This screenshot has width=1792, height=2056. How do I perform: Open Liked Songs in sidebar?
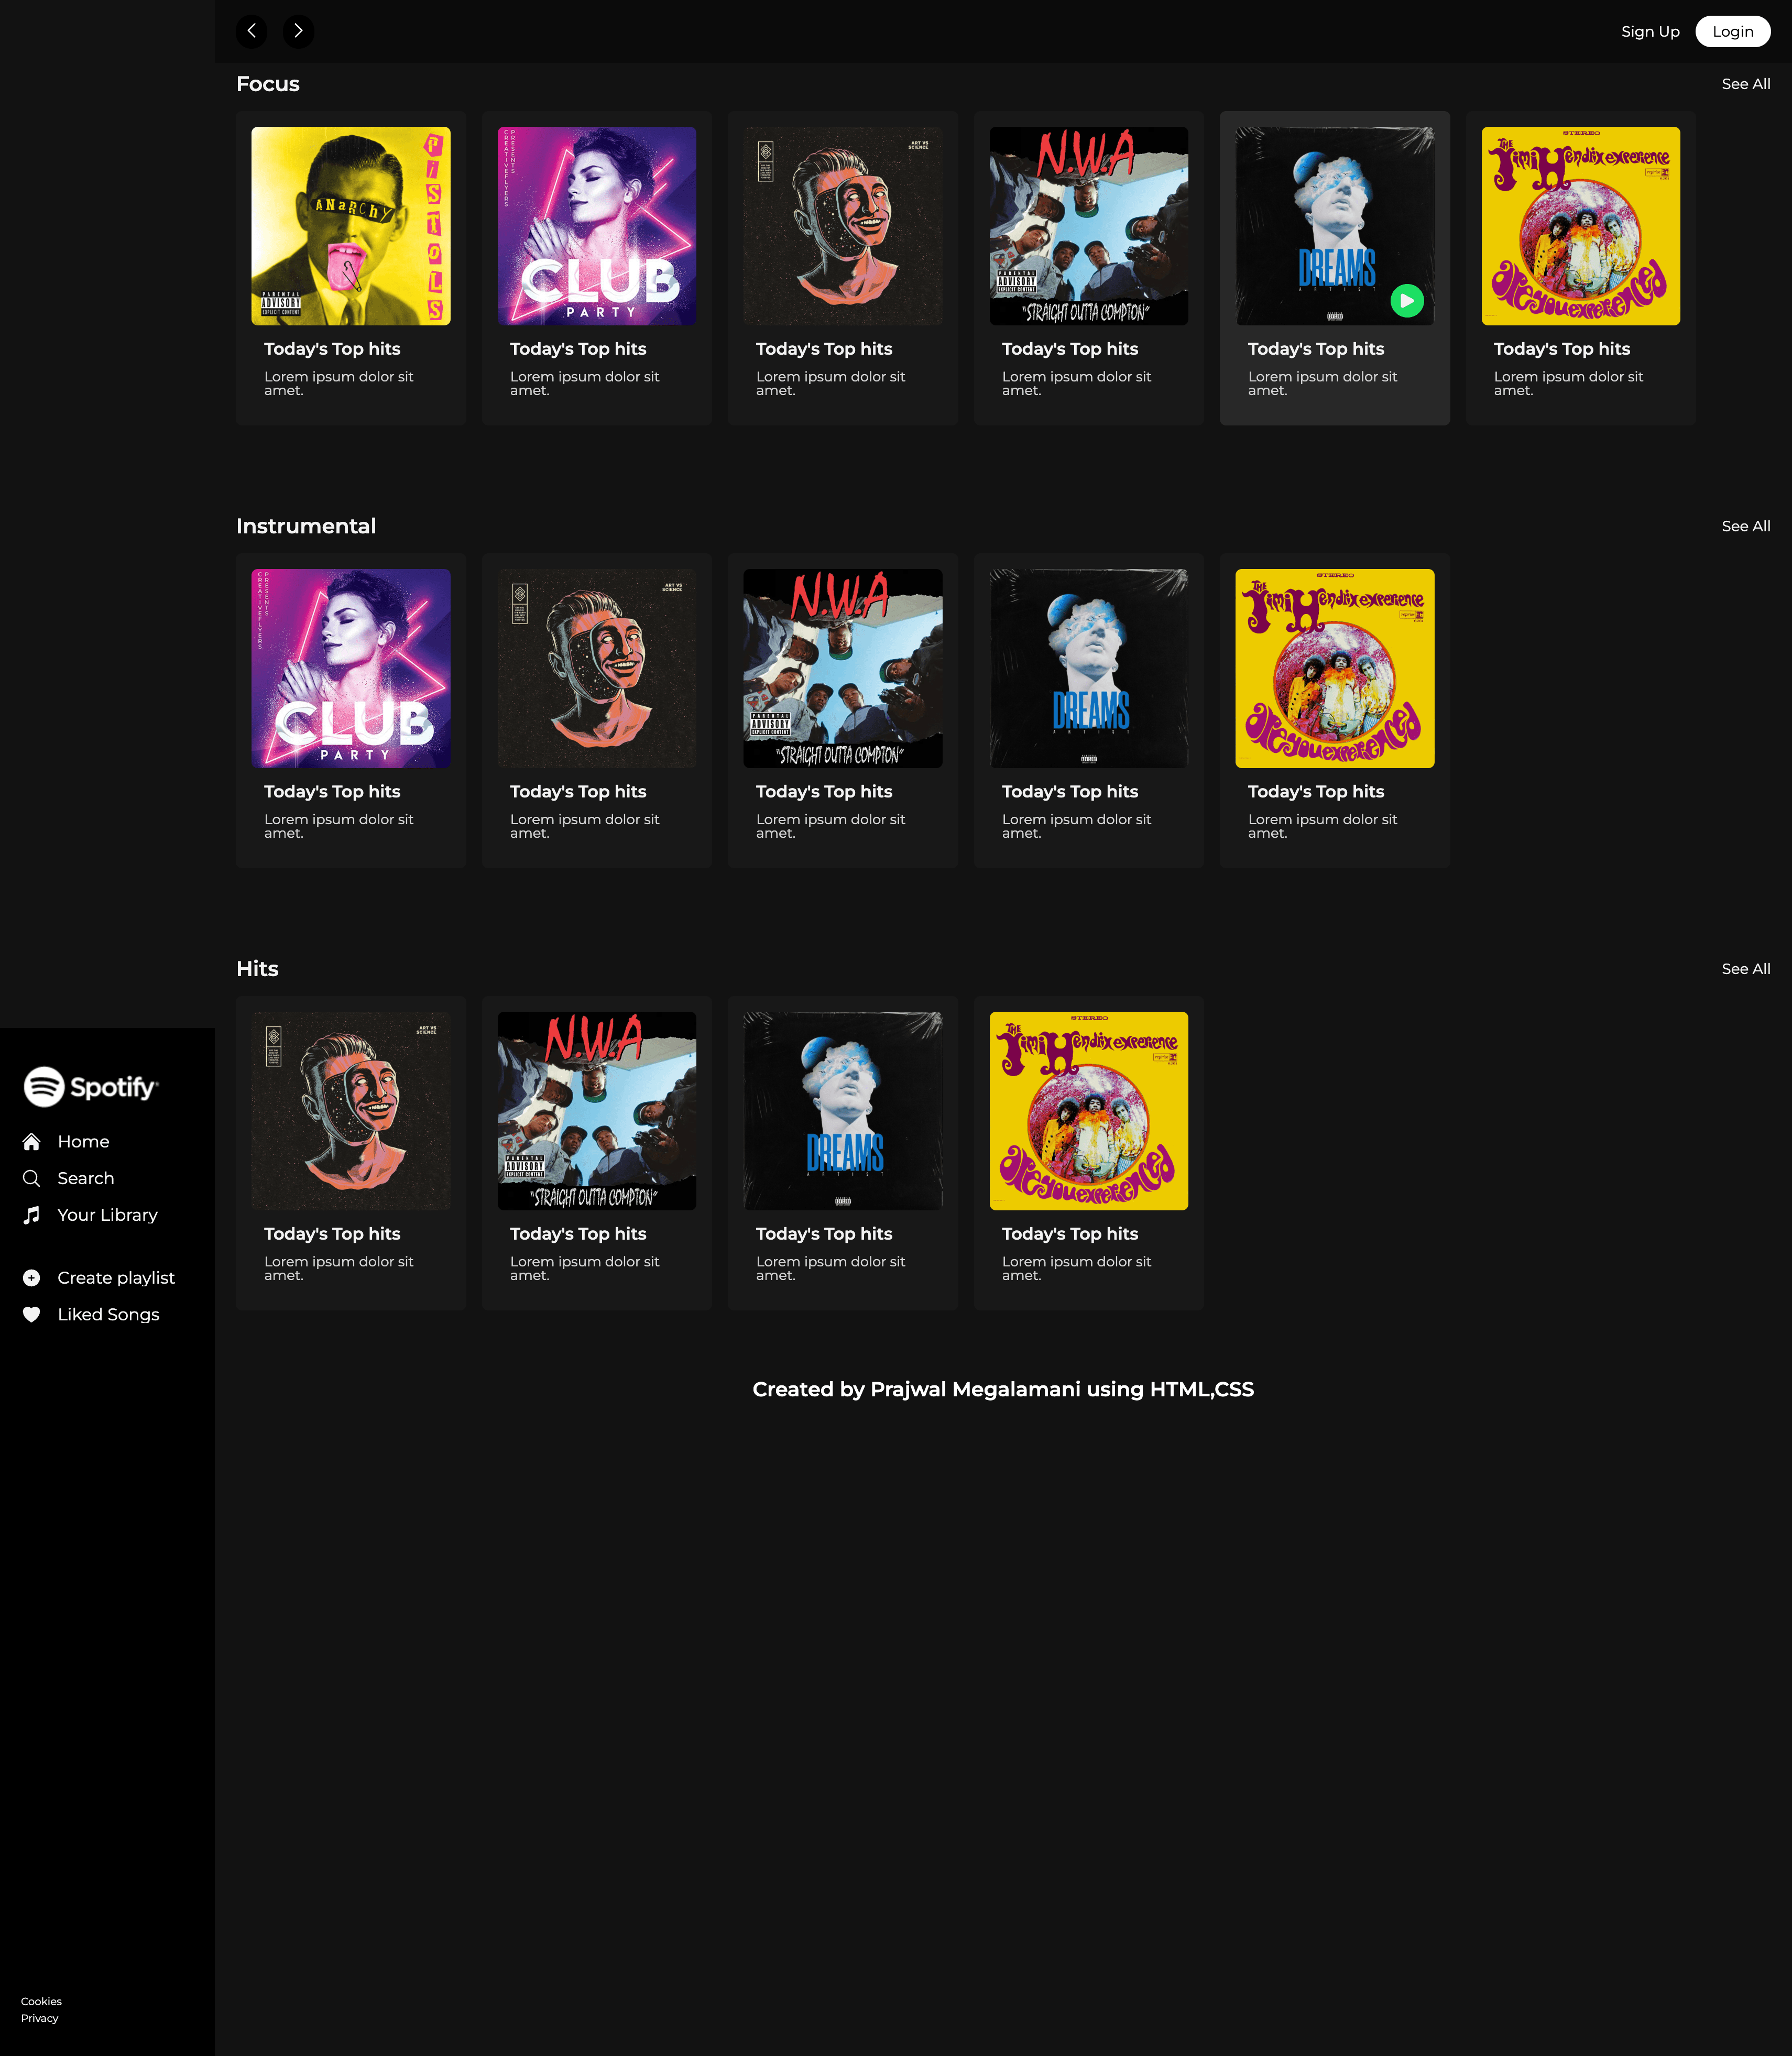tap(108, 1314)
